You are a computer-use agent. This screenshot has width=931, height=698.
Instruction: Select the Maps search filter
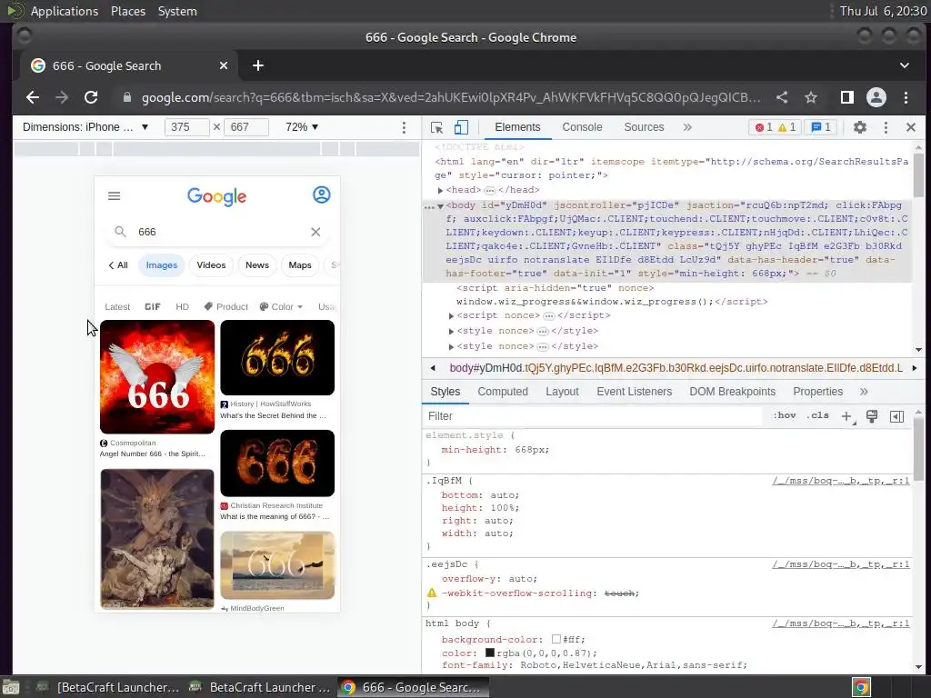pyautogui.click(x=300, y=265)
